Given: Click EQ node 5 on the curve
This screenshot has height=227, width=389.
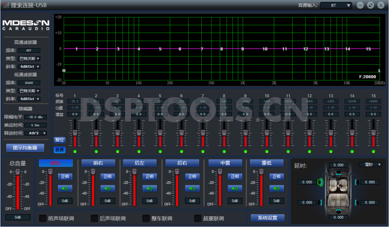Looking at the screenshot, I should point(160,49).
